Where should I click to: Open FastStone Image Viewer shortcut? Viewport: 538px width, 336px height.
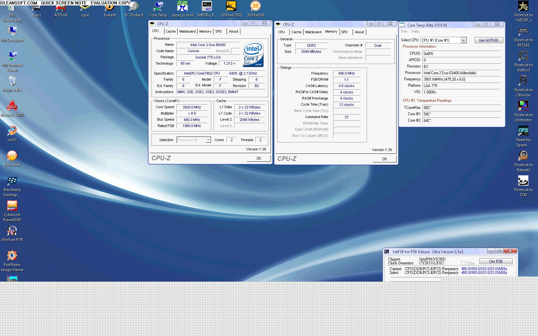pos(12,261)
